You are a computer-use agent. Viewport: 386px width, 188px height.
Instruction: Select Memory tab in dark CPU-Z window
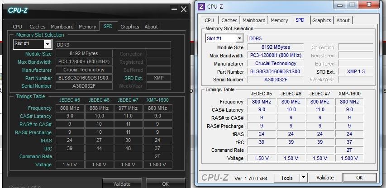tap(87, 27)
